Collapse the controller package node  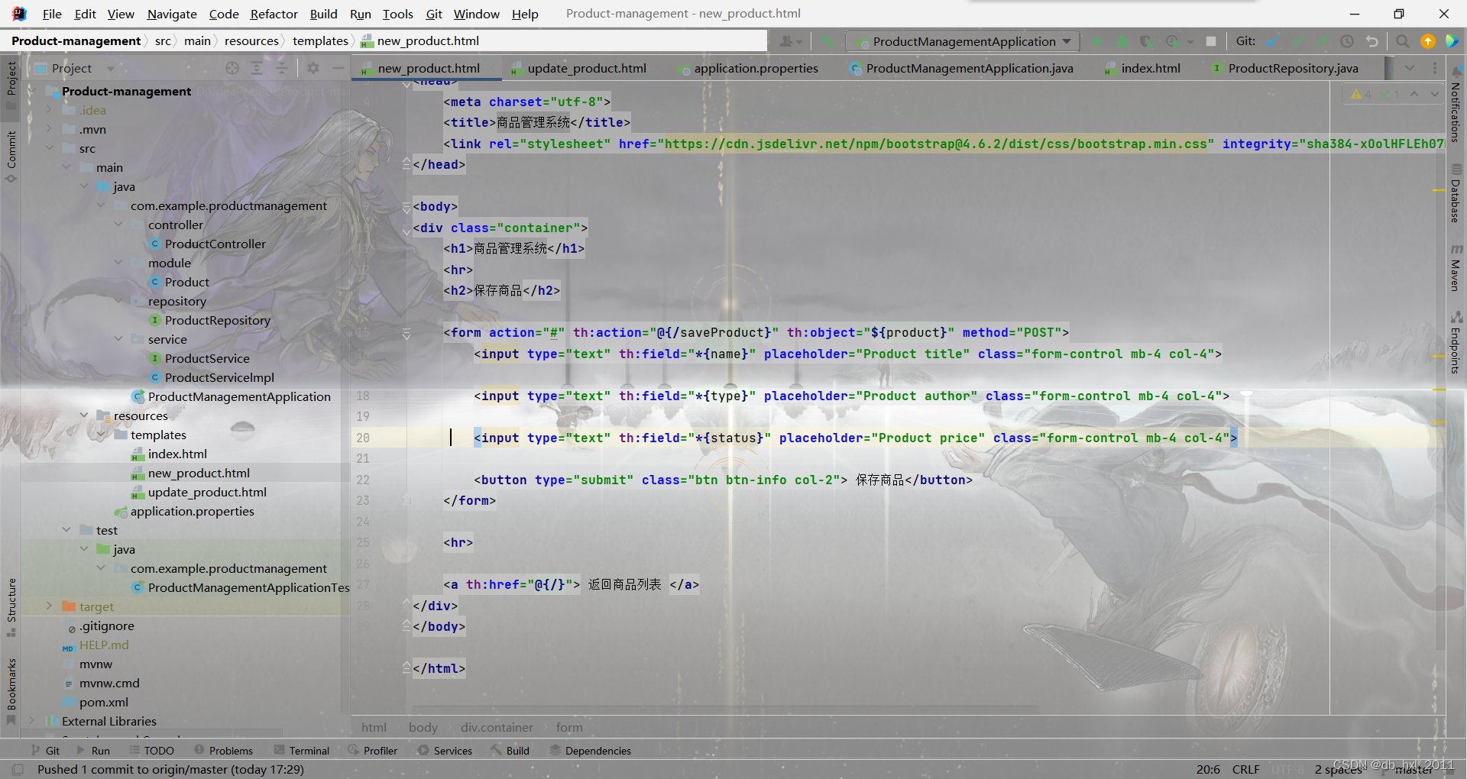118,225
